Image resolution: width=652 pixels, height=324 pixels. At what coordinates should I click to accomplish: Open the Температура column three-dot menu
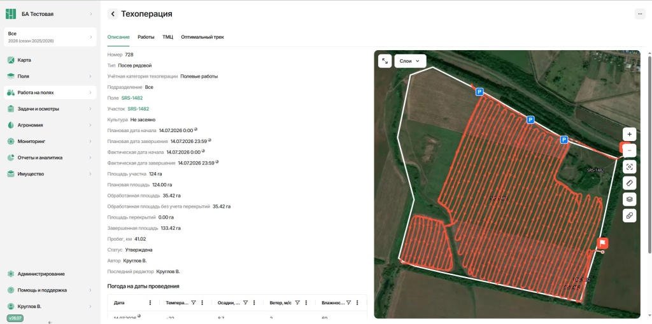pyautogui.click(x=202, y=303)
